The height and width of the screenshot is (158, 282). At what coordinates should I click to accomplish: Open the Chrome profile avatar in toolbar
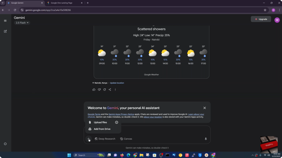(273, 10)
